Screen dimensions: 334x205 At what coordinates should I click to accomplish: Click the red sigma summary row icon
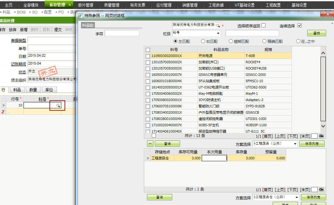(3, 111)
